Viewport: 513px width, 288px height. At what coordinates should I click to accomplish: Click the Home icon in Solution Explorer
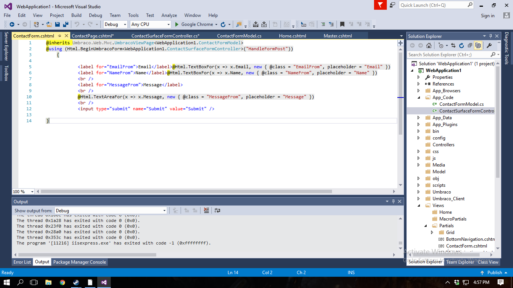coord(429,45)
